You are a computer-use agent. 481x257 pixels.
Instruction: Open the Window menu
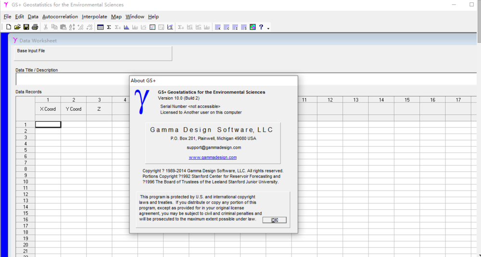pyautogui.click(x=135, y=16)
